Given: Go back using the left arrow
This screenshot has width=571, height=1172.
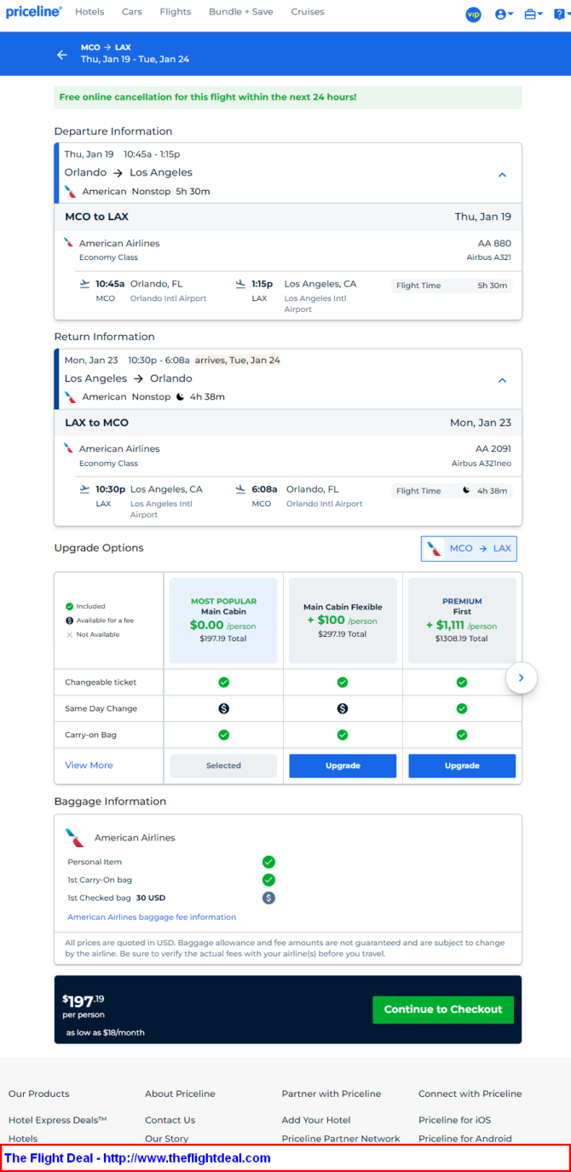Looking at the screenshot, I should (61, 55).
